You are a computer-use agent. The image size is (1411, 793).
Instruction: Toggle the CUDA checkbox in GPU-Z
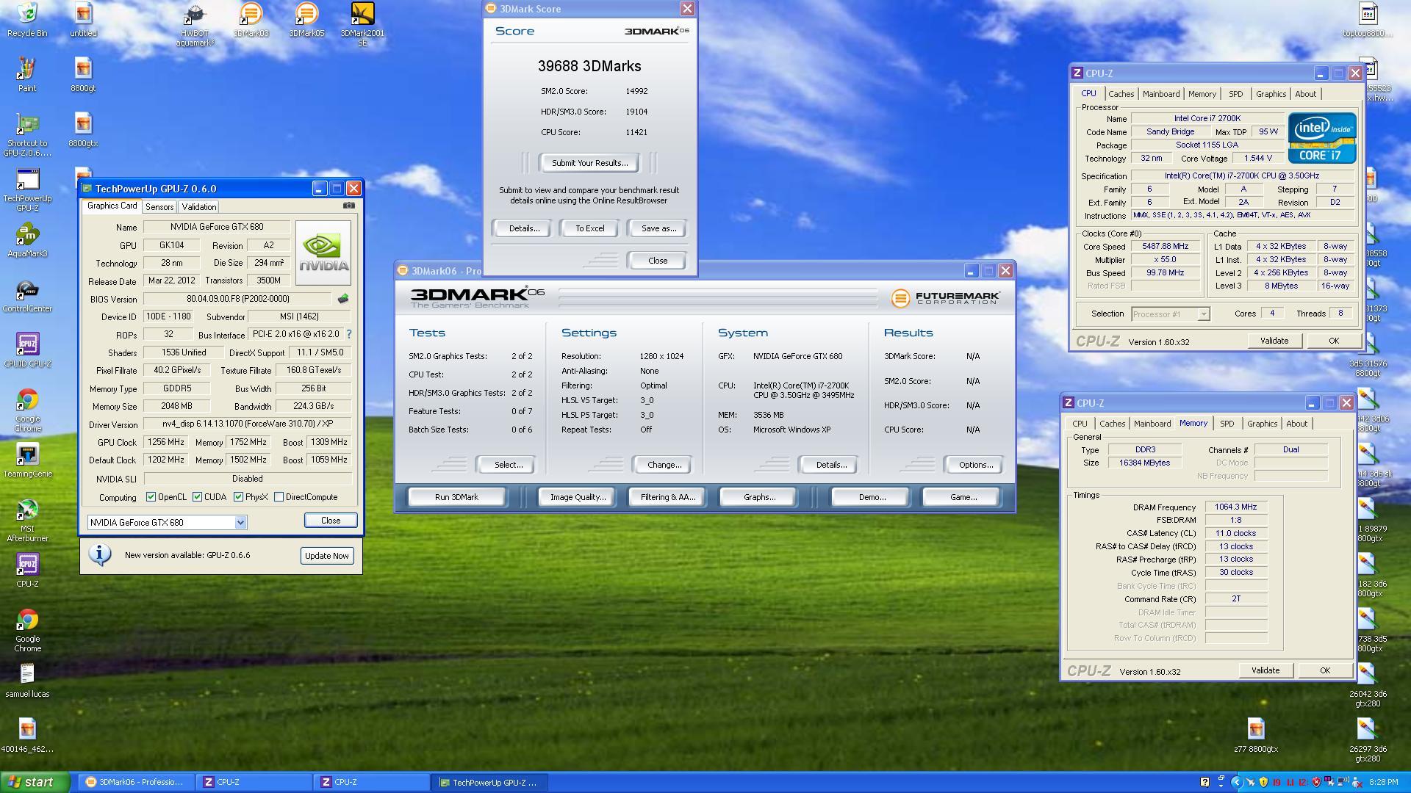[x=197, y=497]
